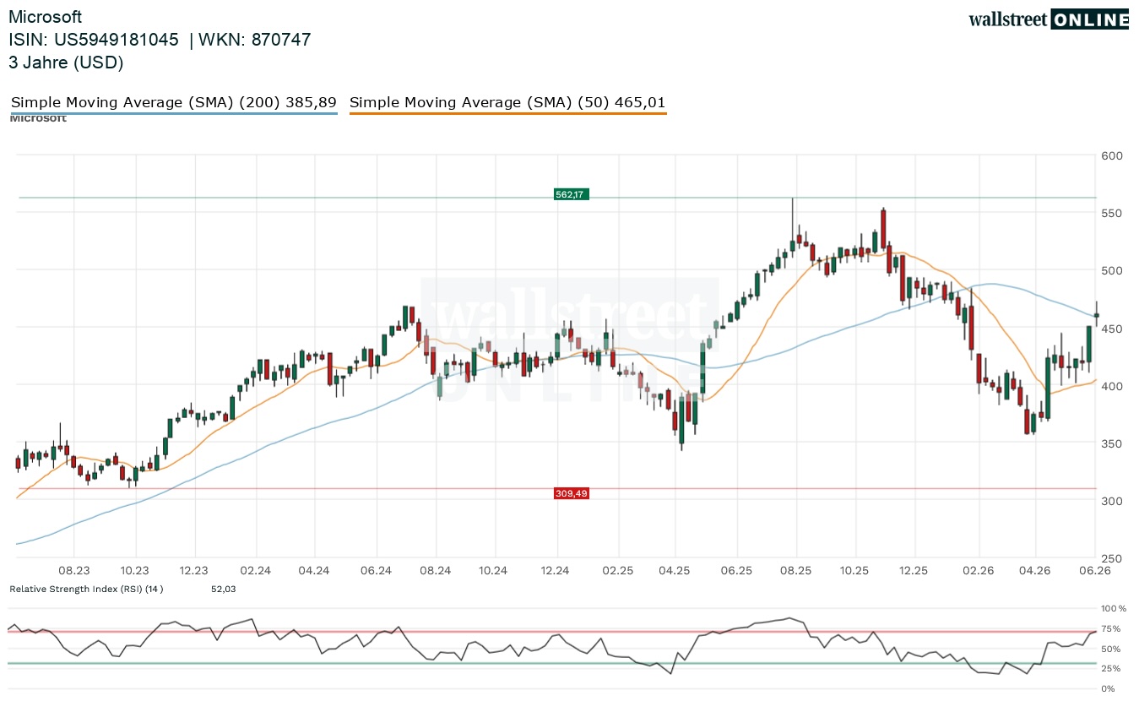The height and width of the screenshot is (712, 1139).
Task: Click the 12.24 date axis label
Action: point(556,571)
